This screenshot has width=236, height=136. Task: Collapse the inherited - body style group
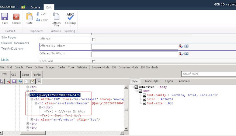132,87
